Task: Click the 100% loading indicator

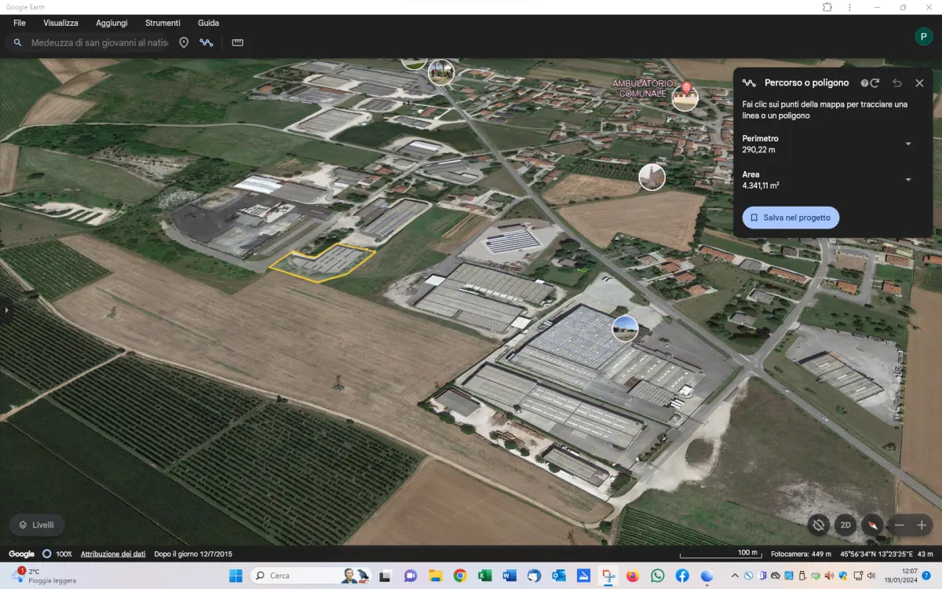Action: click(x=57, y=554)
